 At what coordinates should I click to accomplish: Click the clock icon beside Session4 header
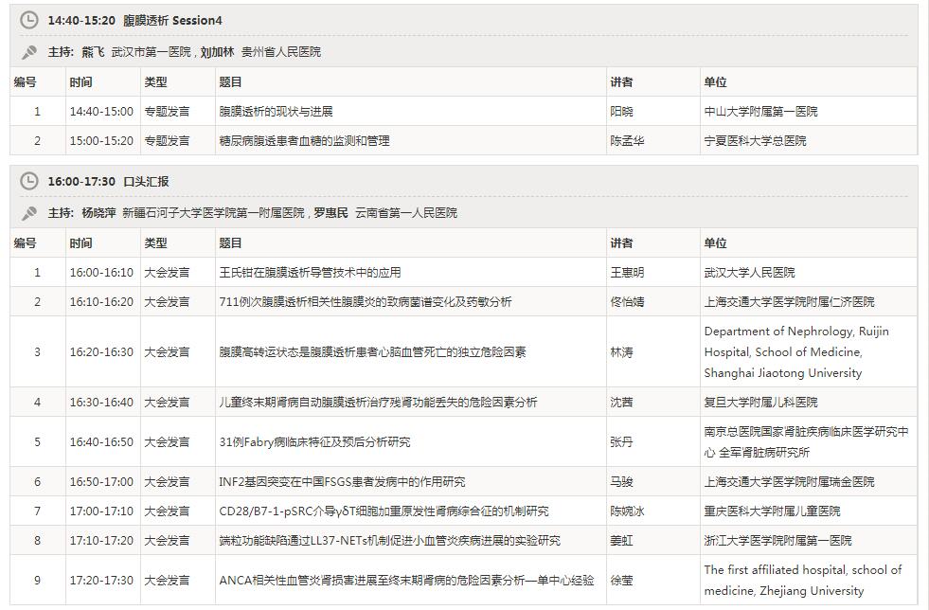point(27,19)
